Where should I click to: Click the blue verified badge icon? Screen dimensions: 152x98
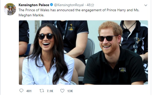click(x=51, y=5)
